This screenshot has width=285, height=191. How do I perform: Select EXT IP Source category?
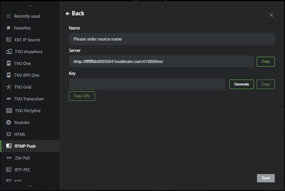(x=30, y=40)
